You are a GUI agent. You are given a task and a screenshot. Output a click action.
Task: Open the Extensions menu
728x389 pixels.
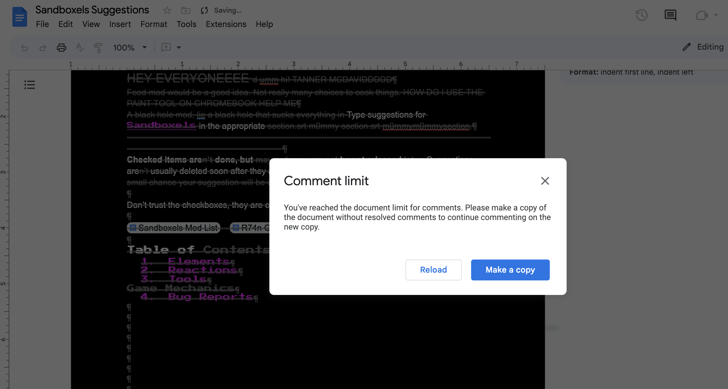coord(226,24)
